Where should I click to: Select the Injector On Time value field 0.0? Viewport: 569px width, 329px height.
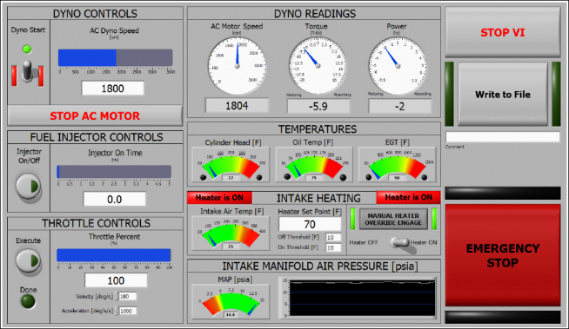click(x=114, y=199)
